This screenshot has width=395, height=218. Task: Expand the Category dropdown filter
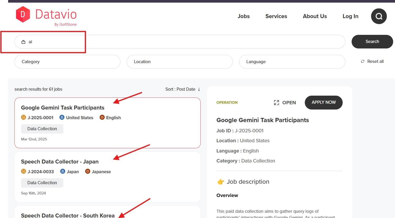pos(67,62)
